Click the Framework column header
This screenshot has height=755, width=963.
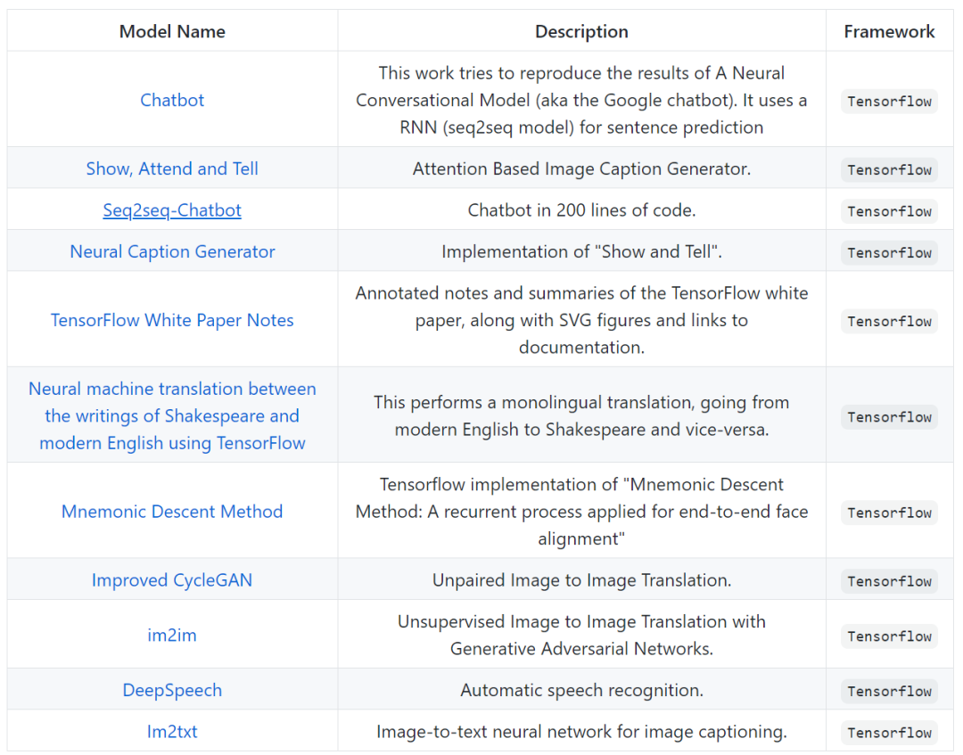[889, 32]
